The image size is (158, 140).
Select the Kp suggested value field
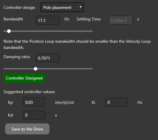[34, 102]
